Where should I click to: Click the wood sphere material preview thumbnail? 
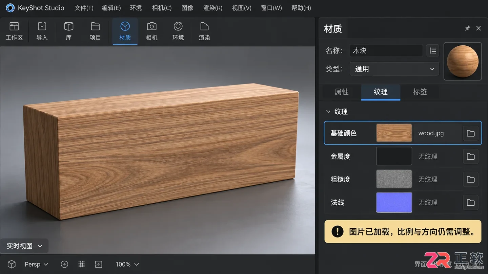[x=463, y=61]
